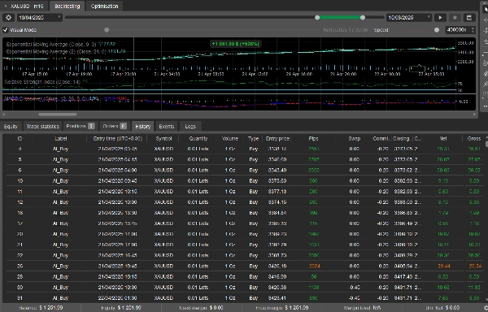The height and width of the screenshot is (312, 488).
Task: Click the Gross column header
Action: tap(473, 139)
